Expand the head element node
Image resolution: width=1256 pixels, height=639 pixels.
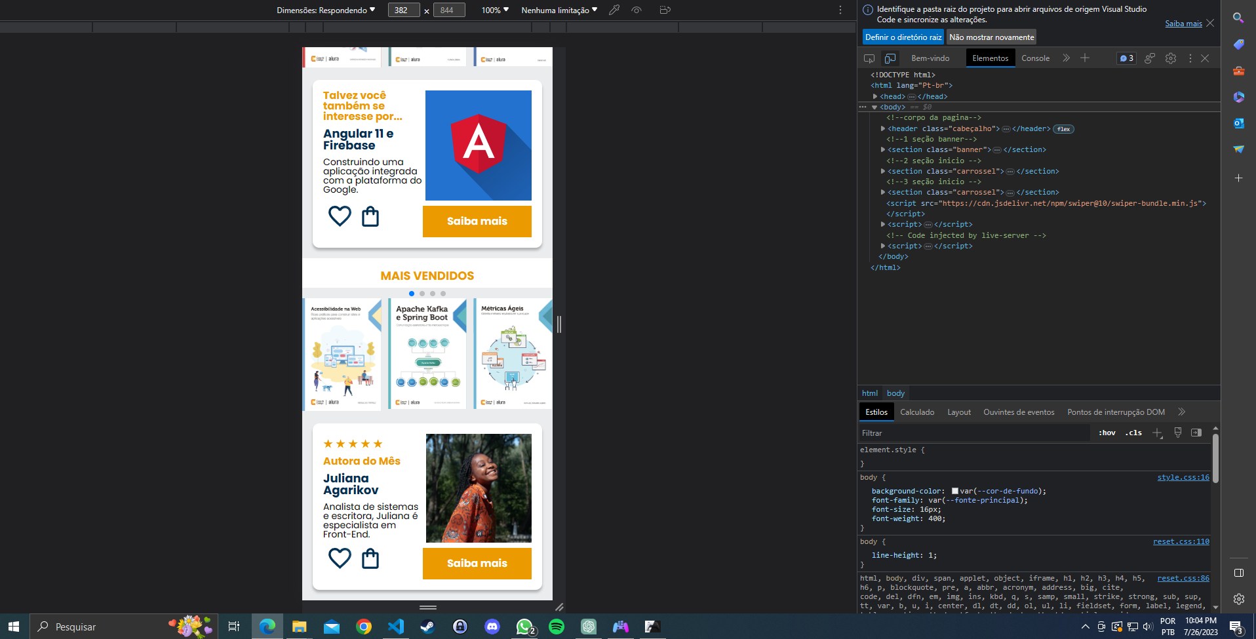[x=875, y=96]
